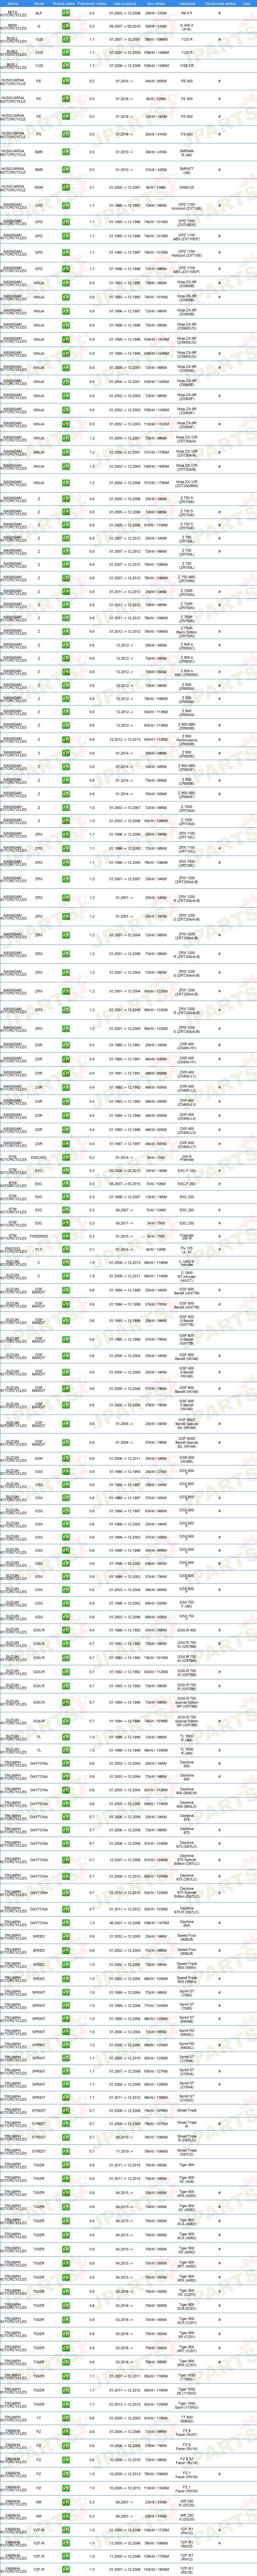Image resolution: width=257 pixels, height=2576 pixels.
Task: Select the "ALP" model cell
Action: coord(39,13)
